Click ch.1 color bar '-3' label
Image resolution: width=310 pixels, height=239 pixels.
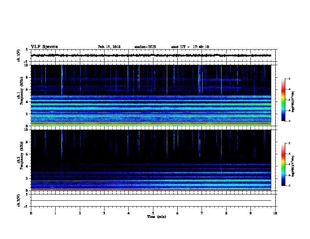click(288, 78)
